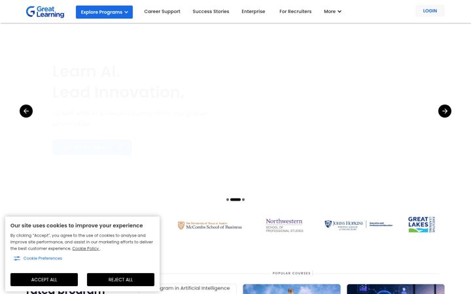Show previous carousel slide with left arrow
471x294 pixels.
click(x=26, y=111)
